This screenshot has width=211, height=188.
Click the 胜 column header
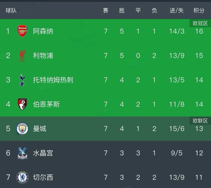[x=122, y=11]
